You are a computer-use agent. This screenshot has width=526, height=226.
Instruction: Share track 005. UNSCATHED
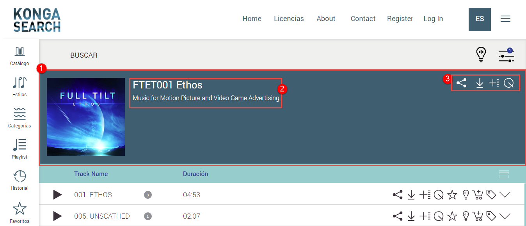(398, 216)
